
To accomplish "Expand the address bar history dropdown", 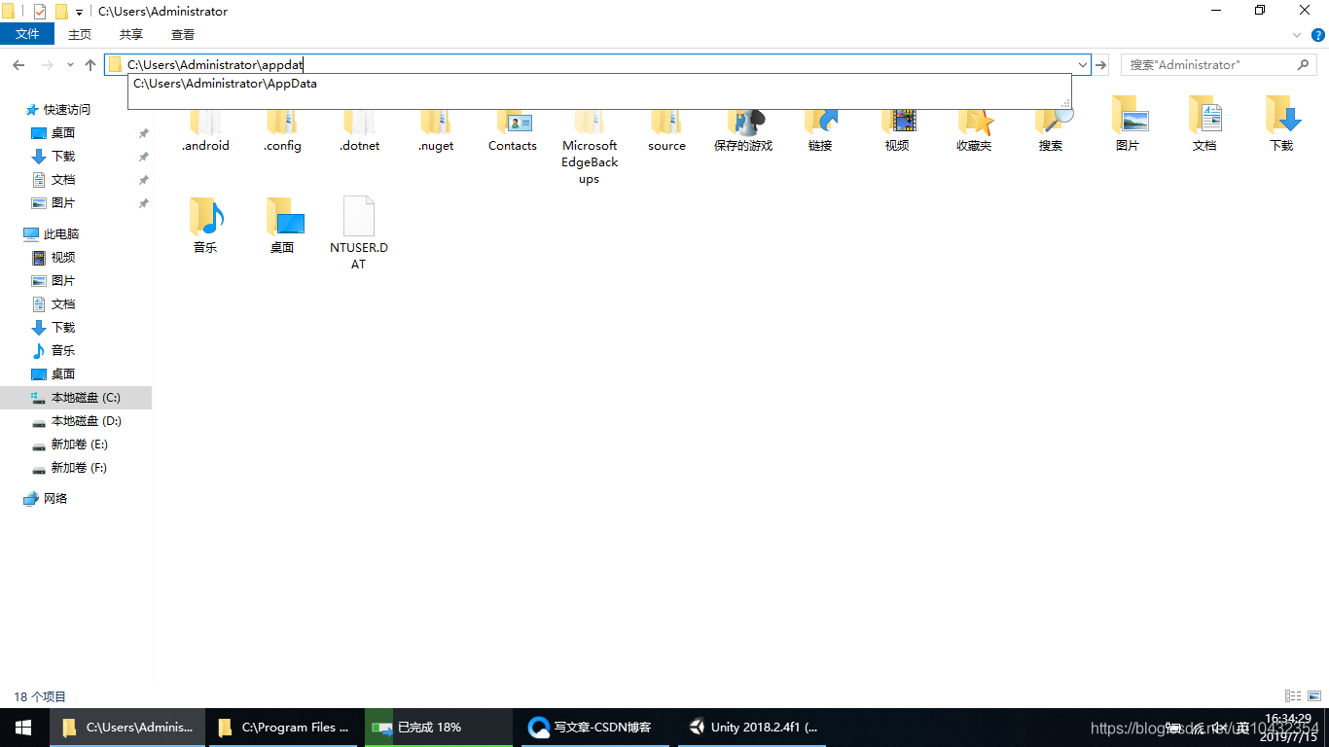I will point(1081,65).
